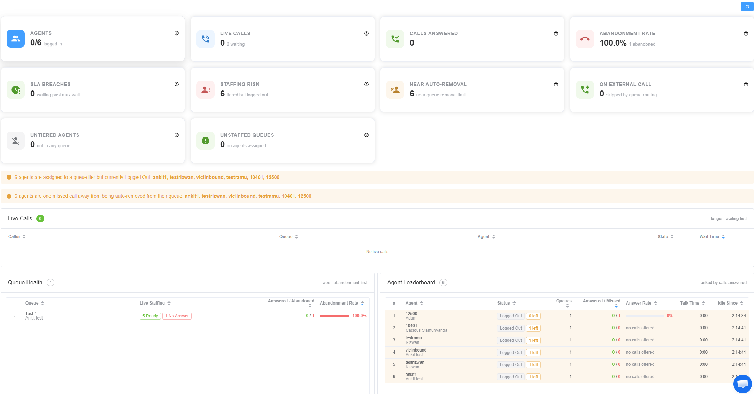Open help tooltip on Near Auto-Removal card

pyautogui.click(x=556, y=84)
